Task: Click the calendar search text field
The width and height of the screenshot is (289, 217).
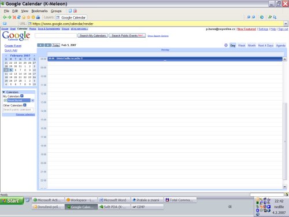Action: click(55, 35)
